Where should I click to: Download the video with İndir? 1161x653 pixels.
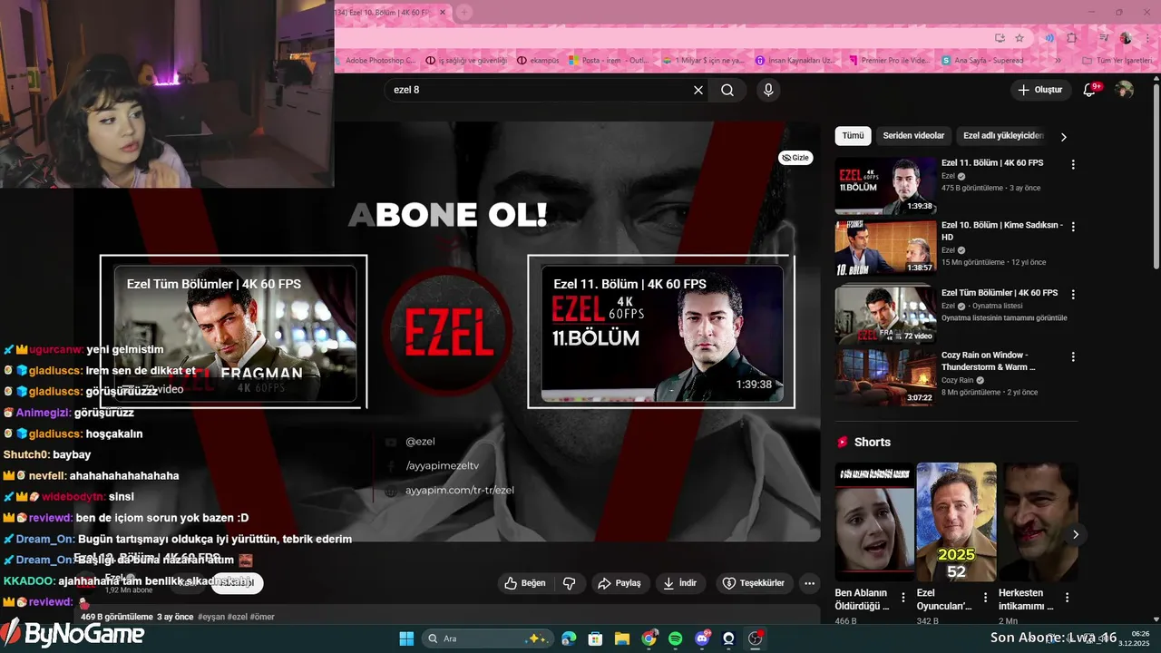[680, 583]
